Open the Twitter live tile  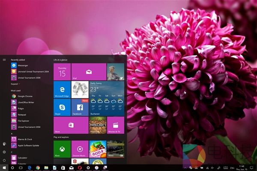click(x=116, y=72)
